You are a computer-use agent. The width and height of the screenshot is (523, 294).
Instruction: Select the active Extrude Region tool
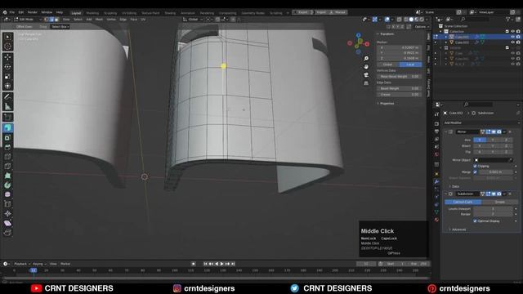(7, 128)
